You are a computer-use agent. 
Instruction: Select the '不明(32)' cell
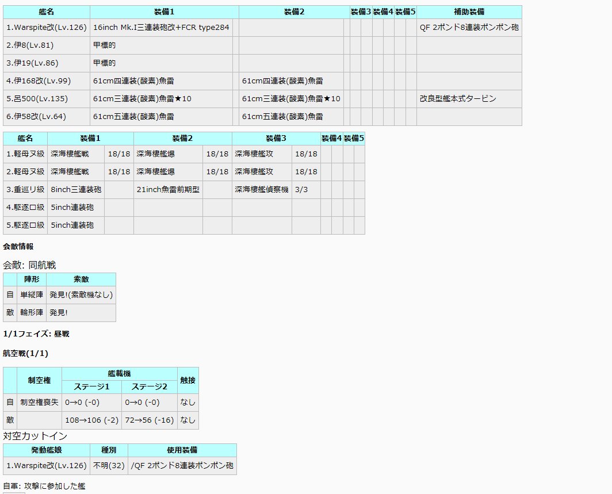(x=109, y=466)
